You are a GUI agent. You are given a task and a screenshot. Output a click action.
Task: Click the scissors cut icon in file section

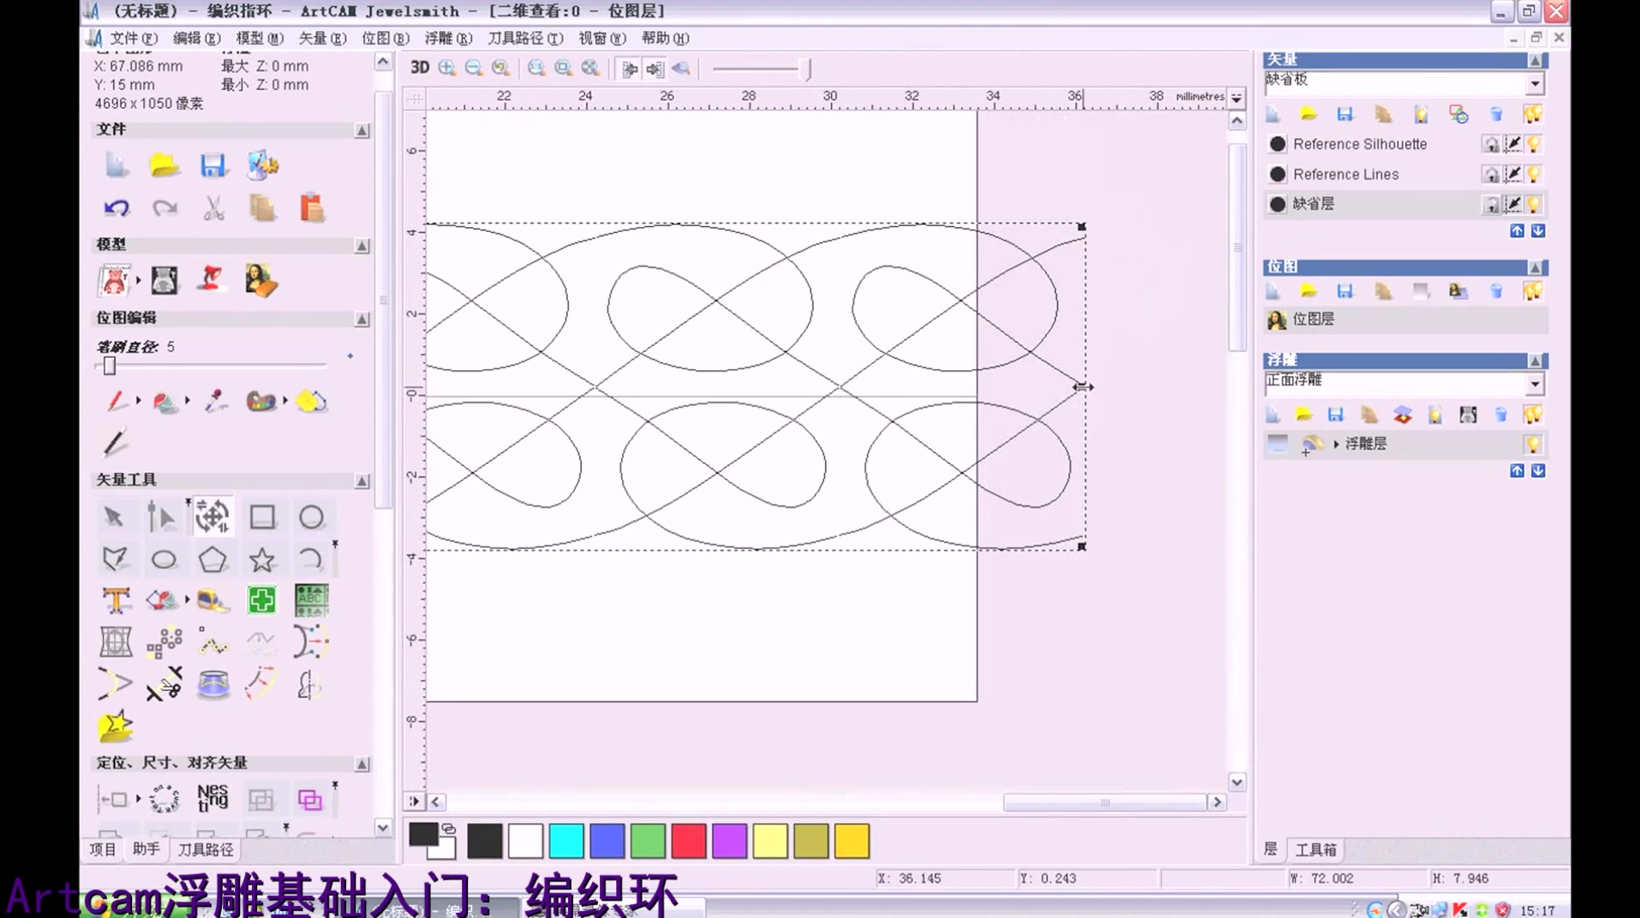coord(213,207)
